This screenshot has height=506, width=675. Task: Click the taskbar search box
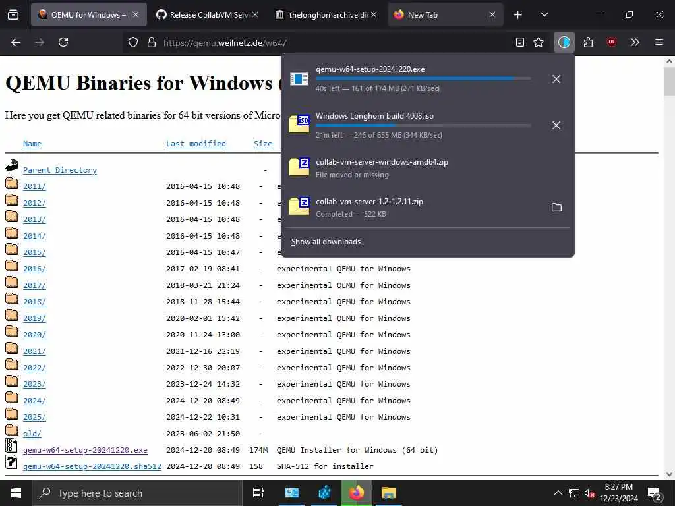click(x=137, y=493)
